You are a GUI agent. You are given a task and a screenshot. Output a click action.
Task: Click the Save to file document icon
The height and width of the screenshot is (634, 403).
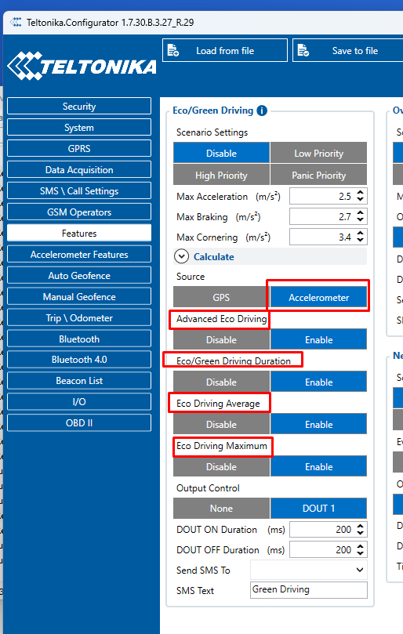pyautogui.click(x=303, y=50)
